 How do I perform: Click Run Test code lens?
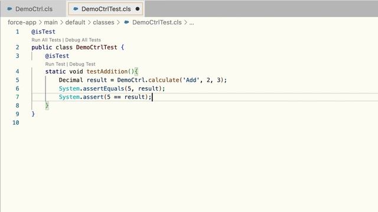(x=55, y=64)
